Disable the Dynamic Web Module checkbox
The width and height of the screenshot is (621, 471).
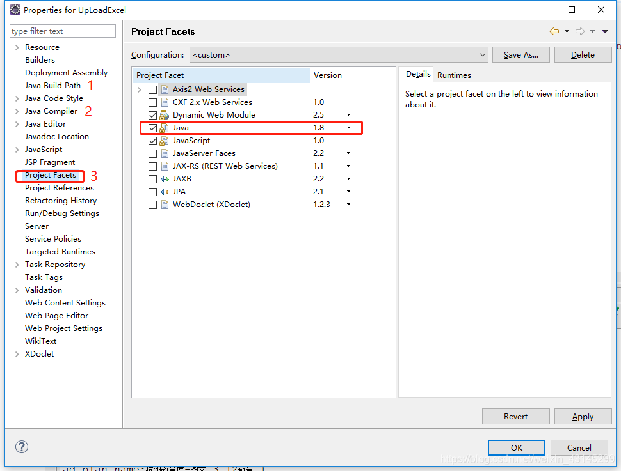152,114
